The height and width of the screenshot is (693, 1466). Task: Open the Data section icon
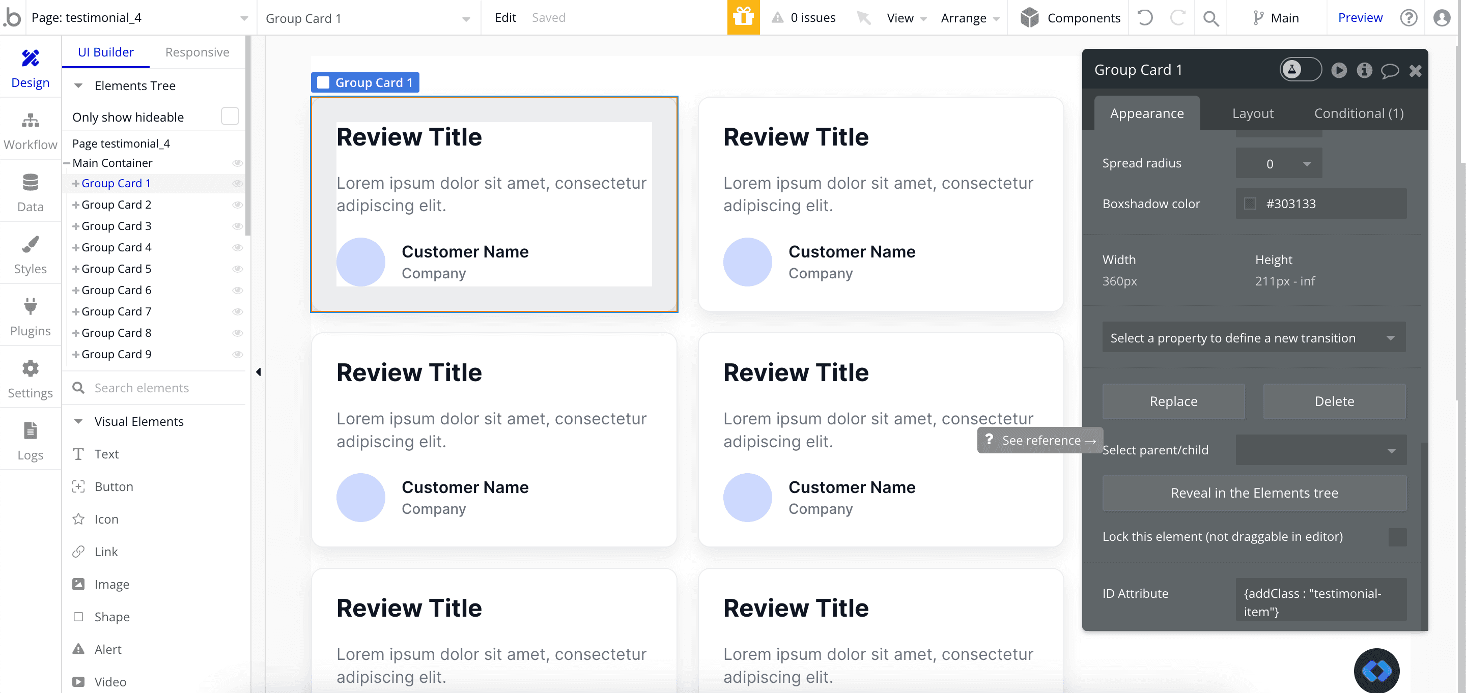pyautogui.click(x=30, y=183)
